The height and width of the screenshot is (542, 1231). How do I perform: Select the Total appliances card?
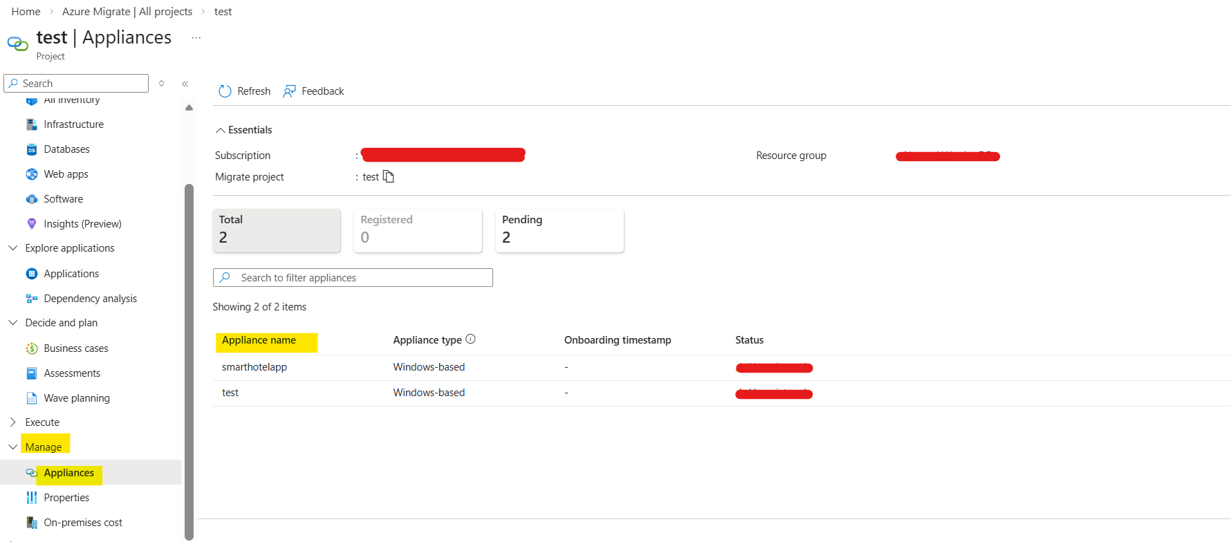tap(277, 230)
